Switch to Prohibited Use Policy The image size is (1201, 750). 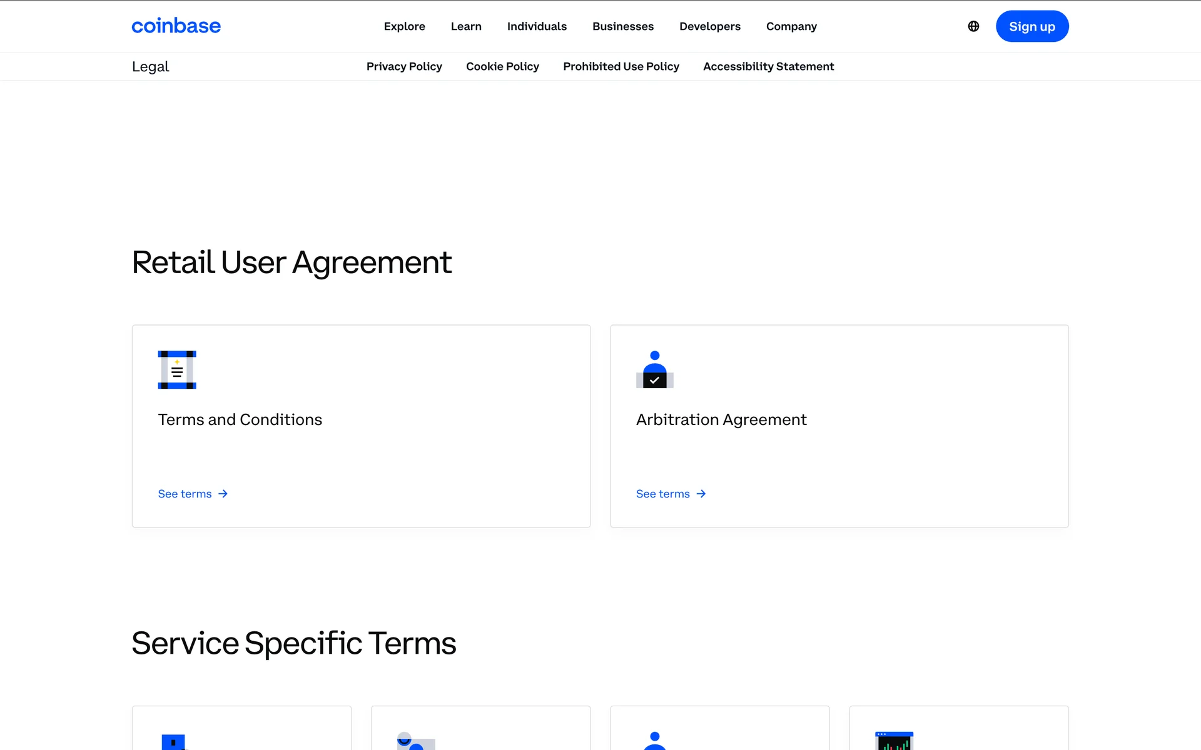coord(621,66)
